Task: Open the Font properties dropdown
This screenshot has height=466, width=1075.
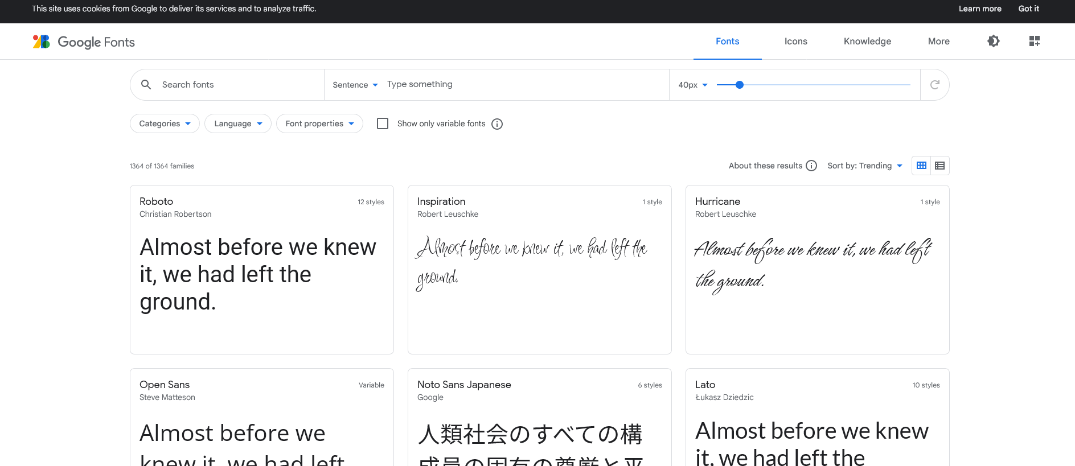Action: tap(319, 123)
